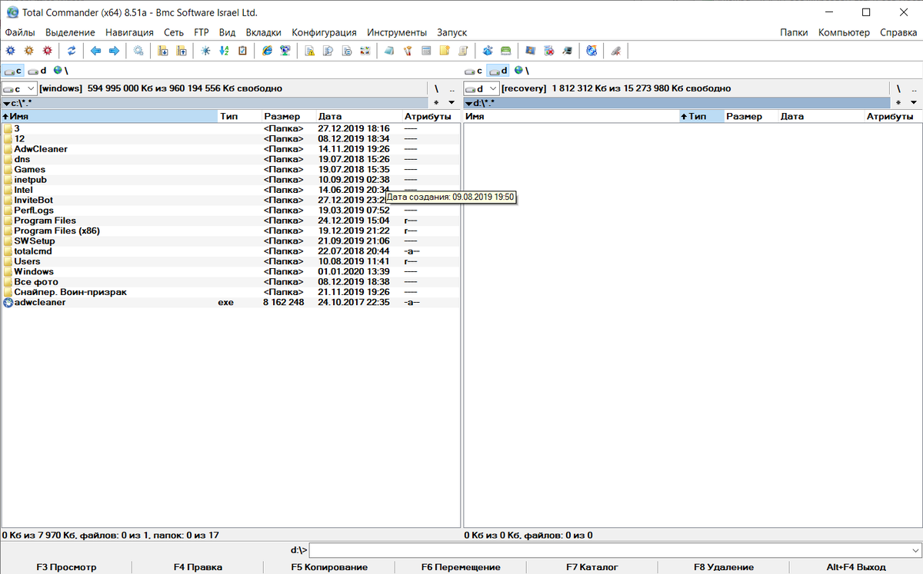Go back with the left arrow icon

pos(95,51)
